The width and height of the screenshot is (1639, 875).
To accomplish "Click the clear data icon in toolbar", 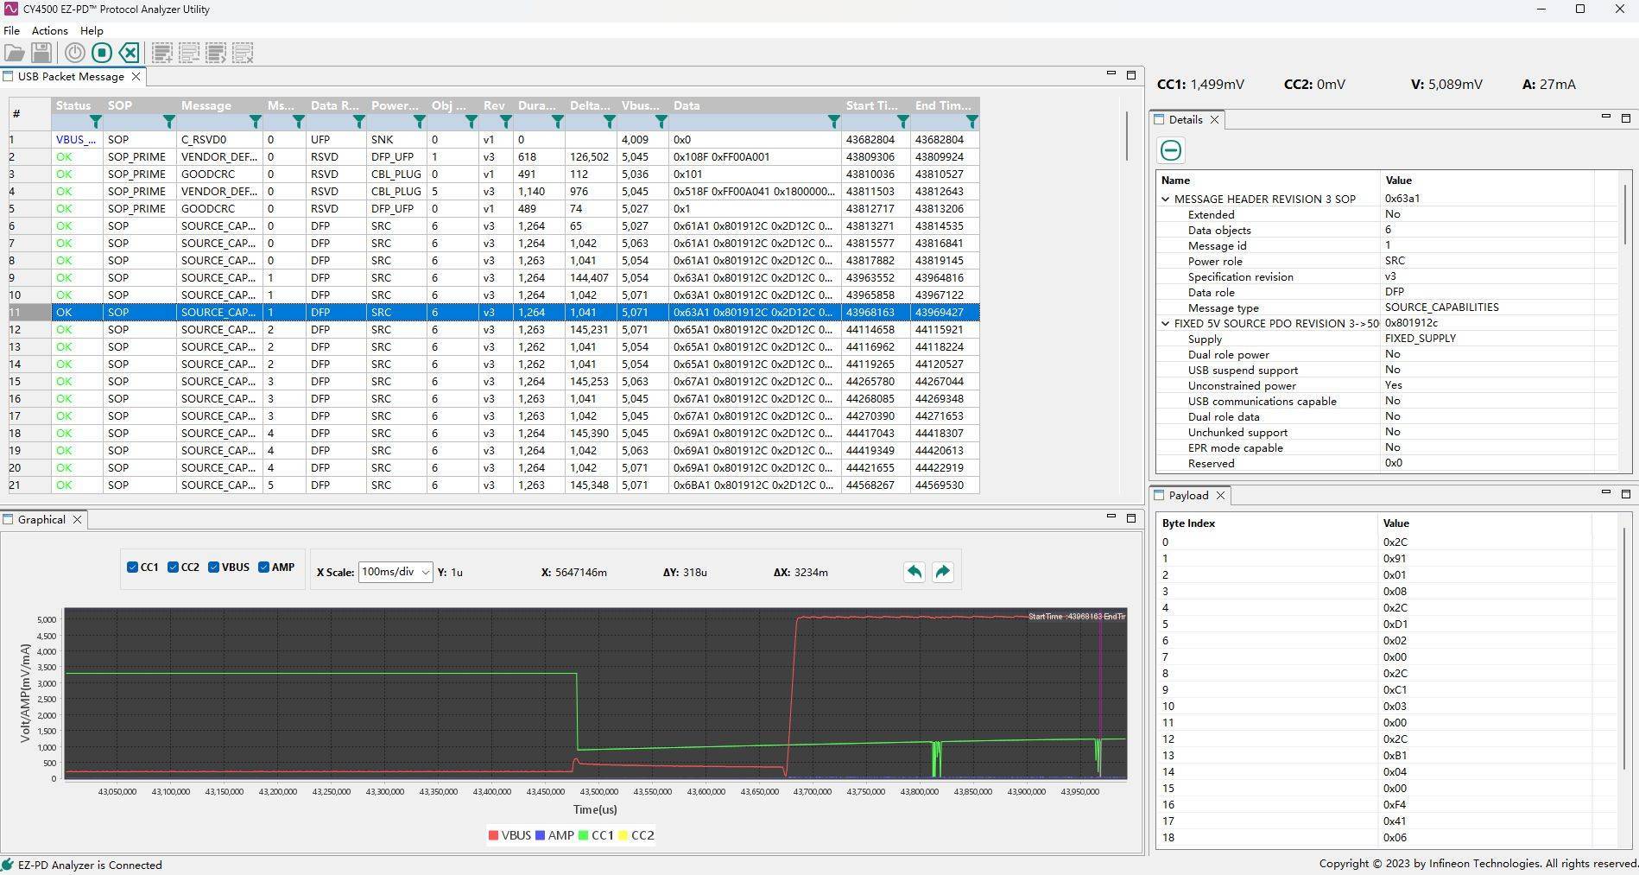I will tap(129, 54).
